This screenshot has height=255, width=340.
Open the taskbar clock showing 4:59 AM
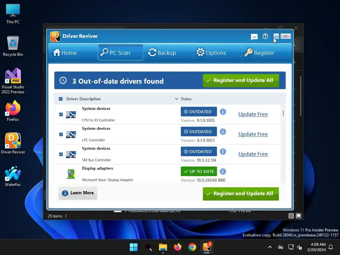coord(316,247)
